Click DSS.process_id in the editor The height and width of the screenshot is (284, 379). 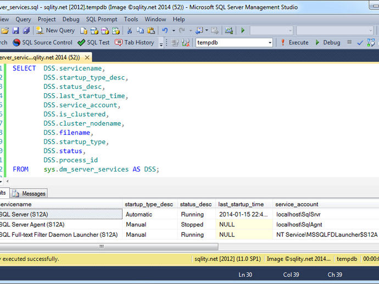[x=70, y=160]
